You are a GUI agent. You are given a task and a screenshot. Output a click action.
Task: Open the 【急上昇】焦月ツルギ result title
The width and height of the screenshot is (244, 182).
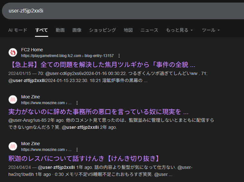102,65
